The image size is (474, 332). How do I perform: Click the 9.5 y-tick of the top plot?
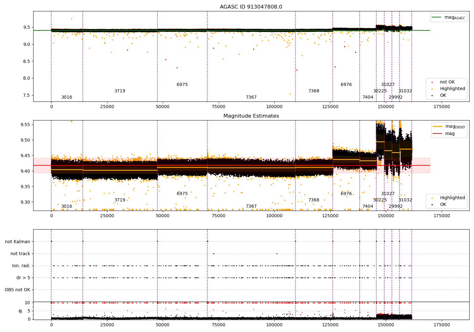(26, 28)
